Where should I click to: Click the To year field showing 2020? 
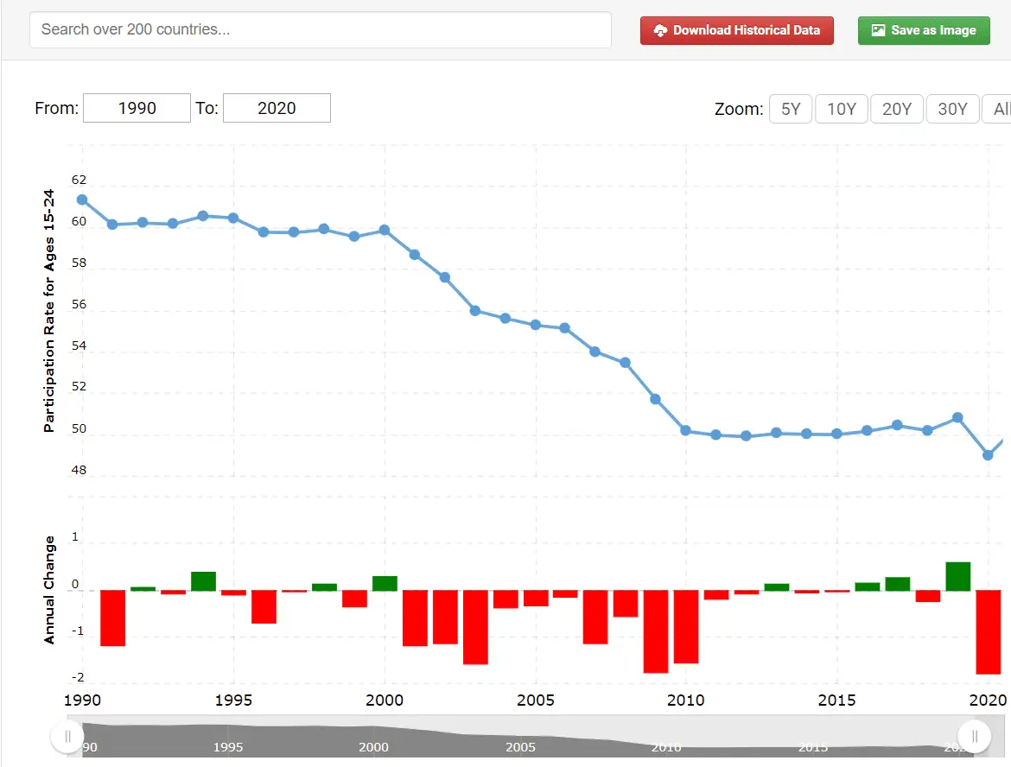(x=277, y=108)
